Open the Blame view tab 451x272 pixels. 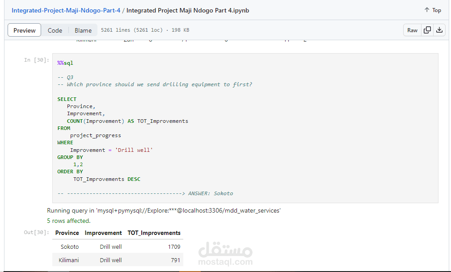pos(83,30)
